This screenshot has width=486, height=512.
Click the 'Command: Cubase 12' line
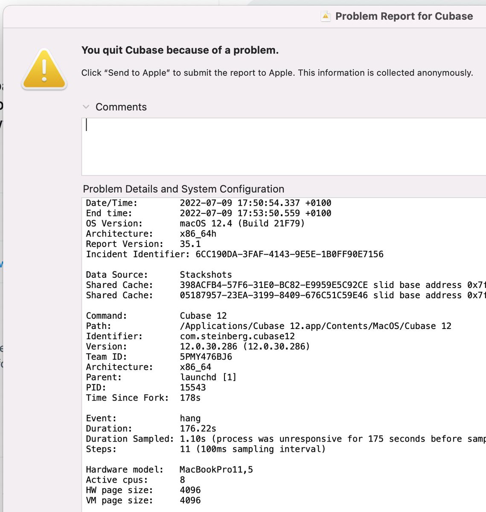[157, 316]
